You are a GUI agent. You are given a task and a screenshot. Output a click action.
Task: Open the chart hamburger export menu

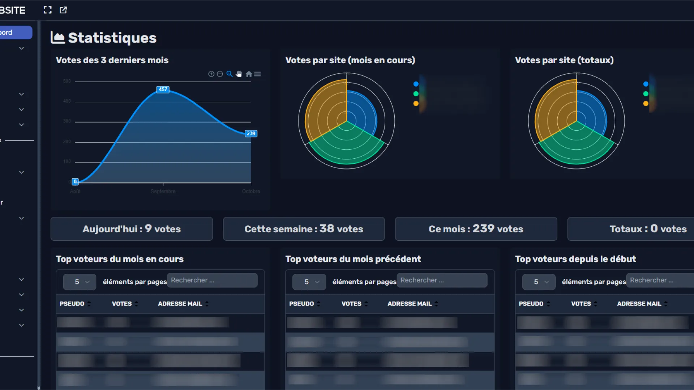click(257, 74)
